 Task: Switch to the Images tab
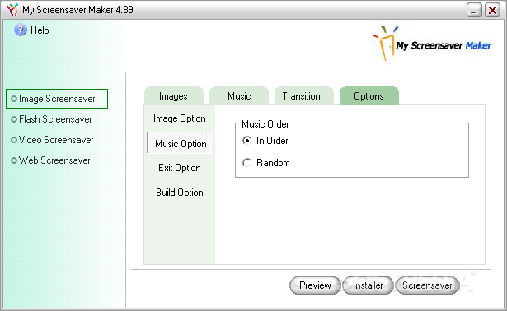click(x=174, y=95)
